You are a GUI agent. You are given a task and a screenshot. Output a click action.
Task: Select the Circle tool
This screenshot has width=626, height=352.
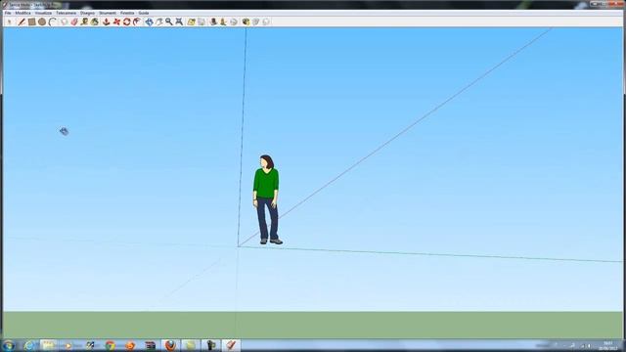click(x=42, y=22)
